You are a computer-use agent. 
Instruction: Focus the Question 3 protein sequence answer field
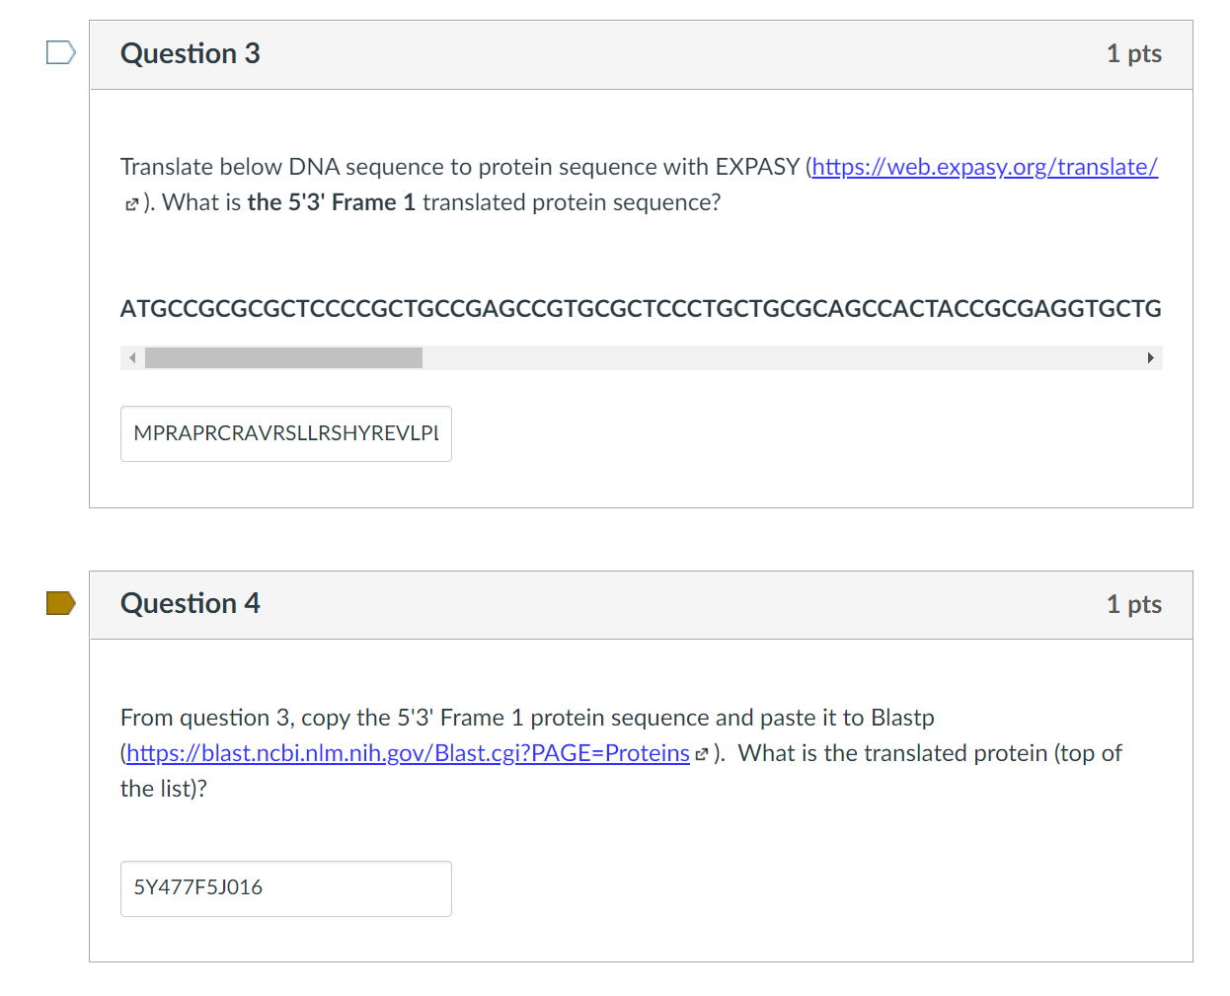(285, 433)
